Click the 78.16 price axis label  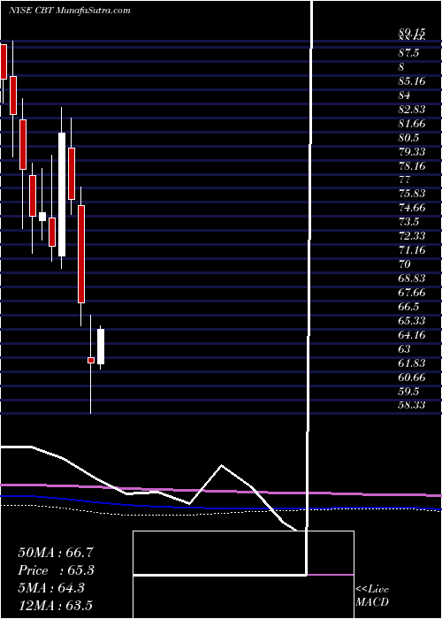pos(412,166)
